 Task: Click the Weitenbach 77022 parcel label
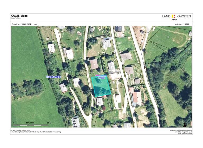pyautogui.click(x=101, y=77)
